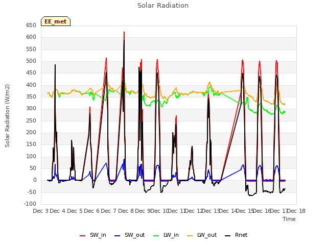
Task: Toggle LW_in series in the legend
Action: click(166, 235)
